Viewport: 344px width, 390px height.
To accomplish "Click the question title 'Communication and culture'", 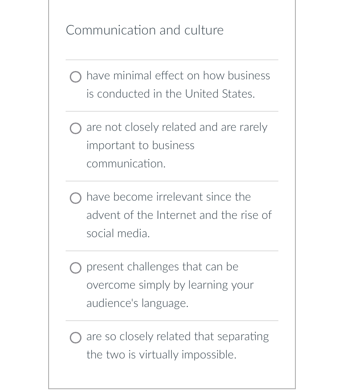I will point(145,30).
